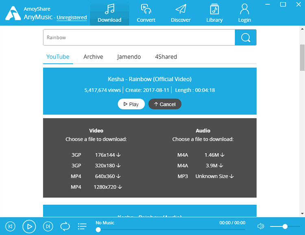Image resolution: width=305 pixels, height=235 pixels.
Task: Open the playlist queue
Action: [82, 226]
